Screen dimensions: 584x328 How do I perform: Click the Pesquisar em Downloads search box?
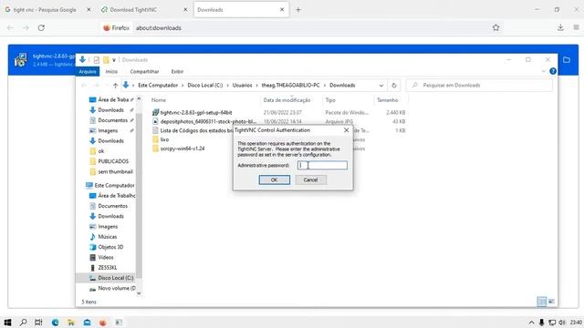tap(479, 85)
